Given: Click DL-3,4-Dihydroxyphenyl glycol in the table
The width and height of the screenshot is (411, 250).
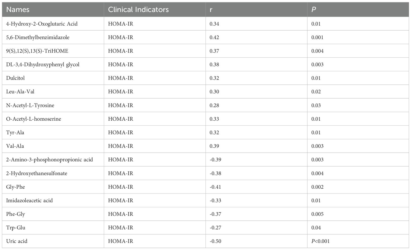Looking at the screenshot, I should pos(43,64).
